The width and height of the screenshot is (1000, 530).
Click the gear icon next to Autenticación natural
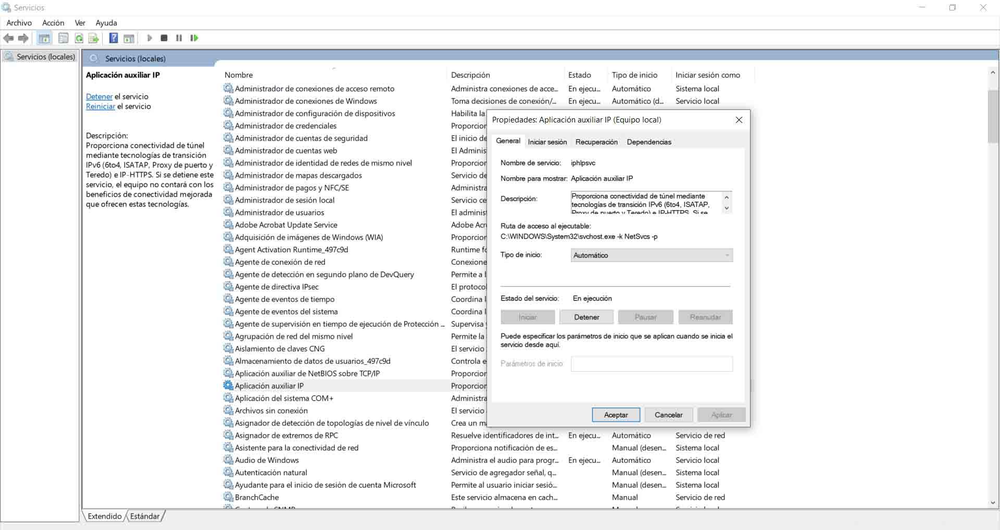tap(228, 473)
